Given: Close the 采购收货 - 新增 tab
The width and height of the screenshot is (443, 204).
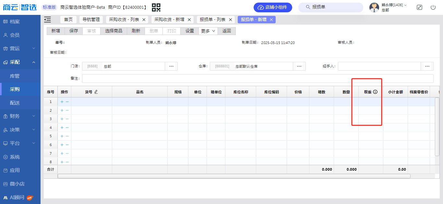Looking at the screenshot, I should click(189, 20).
